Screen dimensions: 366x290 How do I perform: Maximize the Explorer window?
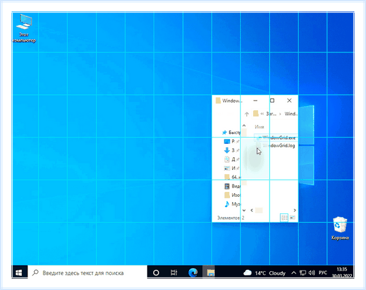tap(272, 101)
